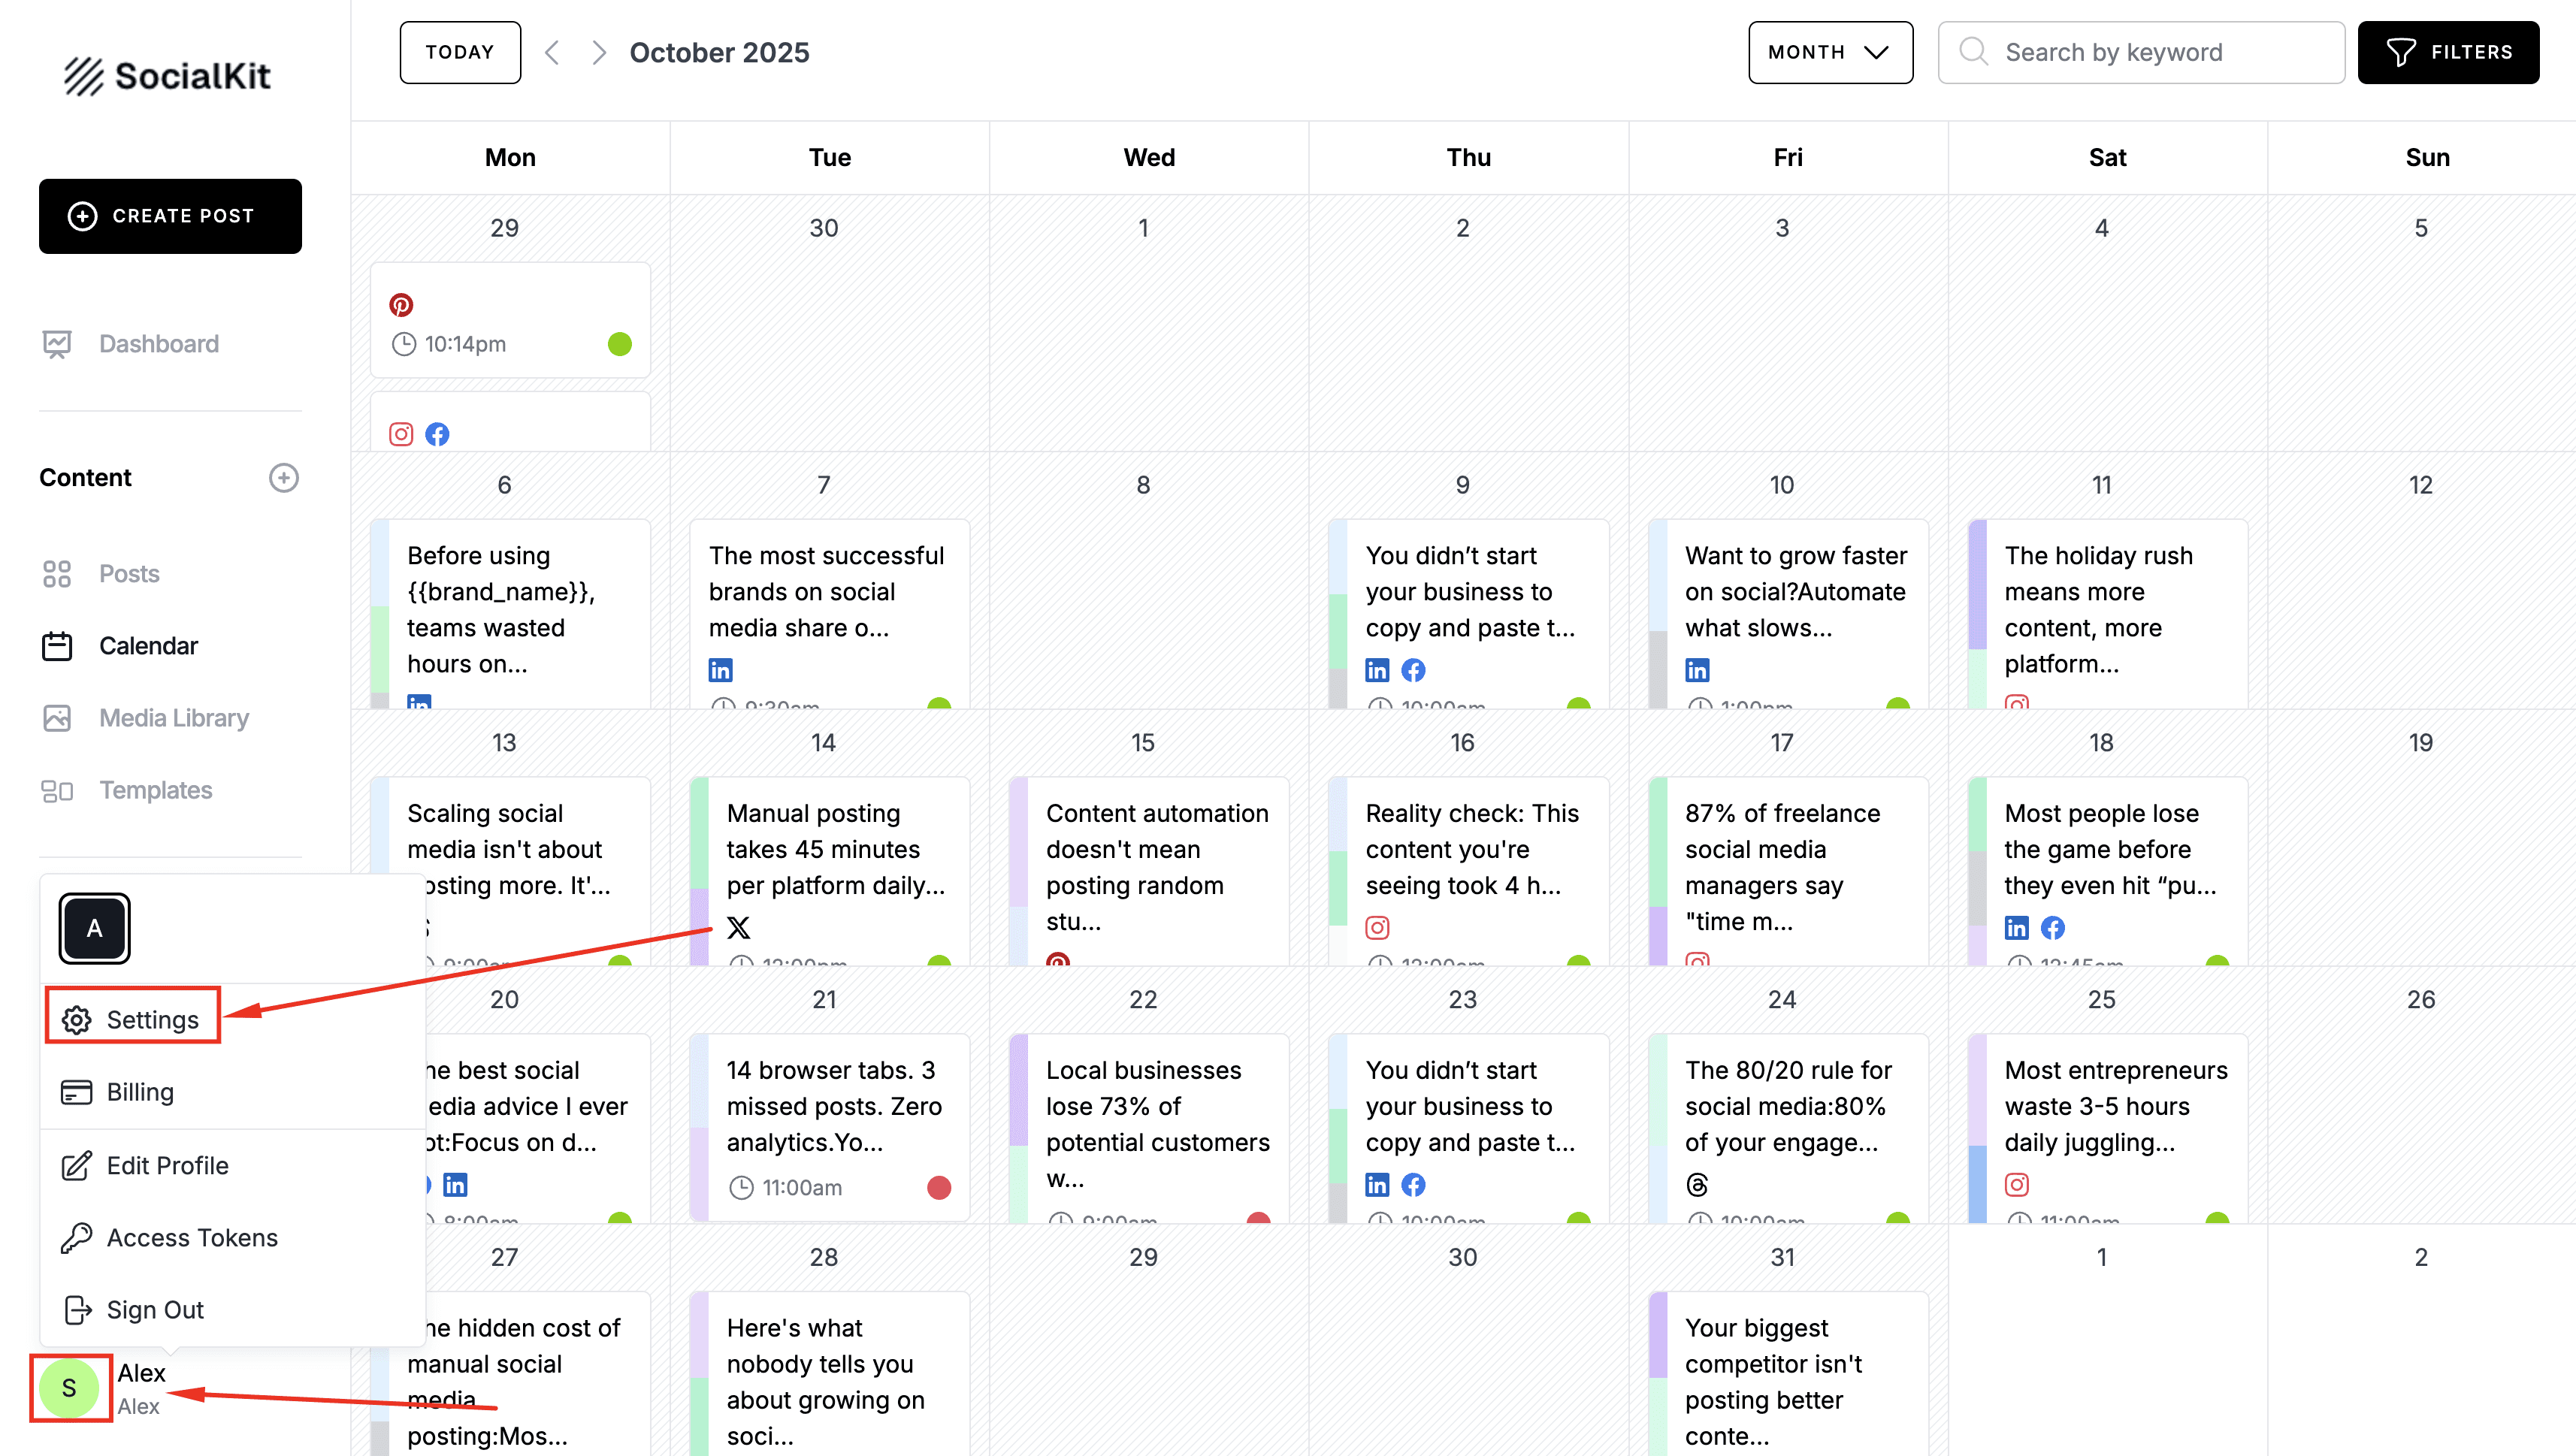Click the 10:14pm time on the Pinterest post
2576x1456 pixels.
click(465, 344)
